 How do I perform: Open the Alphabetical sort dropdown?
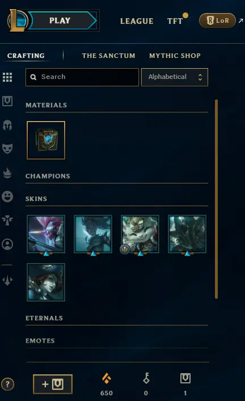(175, 77)
